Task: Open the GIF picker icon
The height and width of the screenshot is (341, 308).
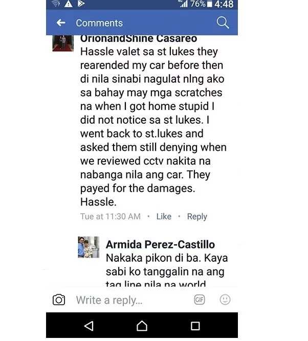Action: pos(200,300)
